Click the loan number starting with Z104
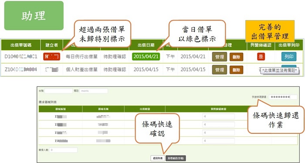This screenshot has width=305, height=163. pyautogui.click(x=21, y=69)
